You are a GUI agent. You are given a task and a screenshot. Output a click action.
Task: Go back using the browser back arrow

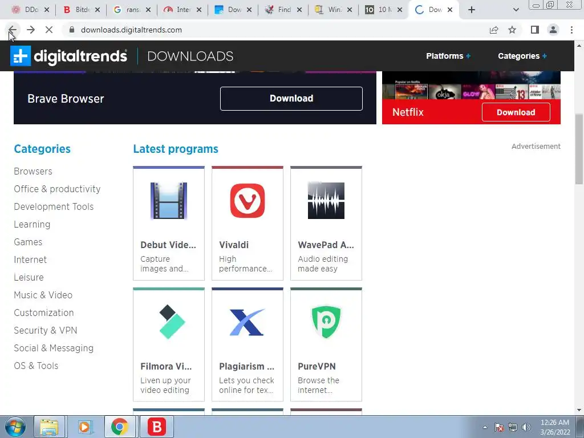pyautogui.click(x=13, y=30)
